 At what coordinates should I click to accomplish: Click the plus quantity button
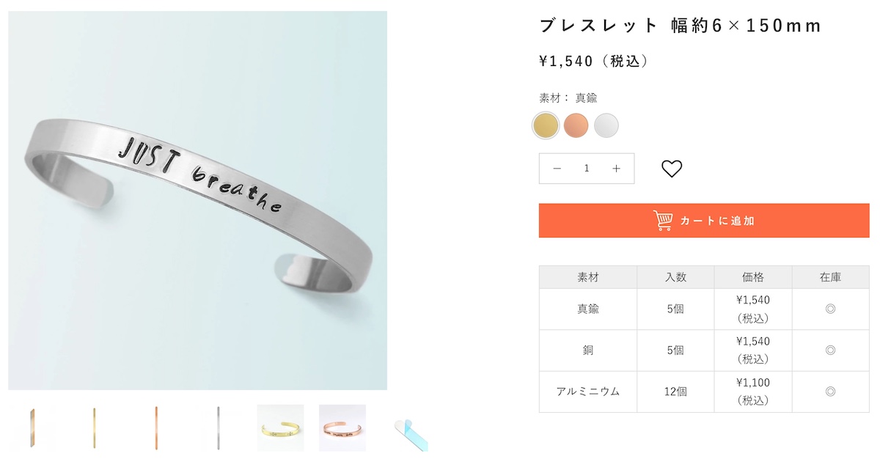[617, 169]
